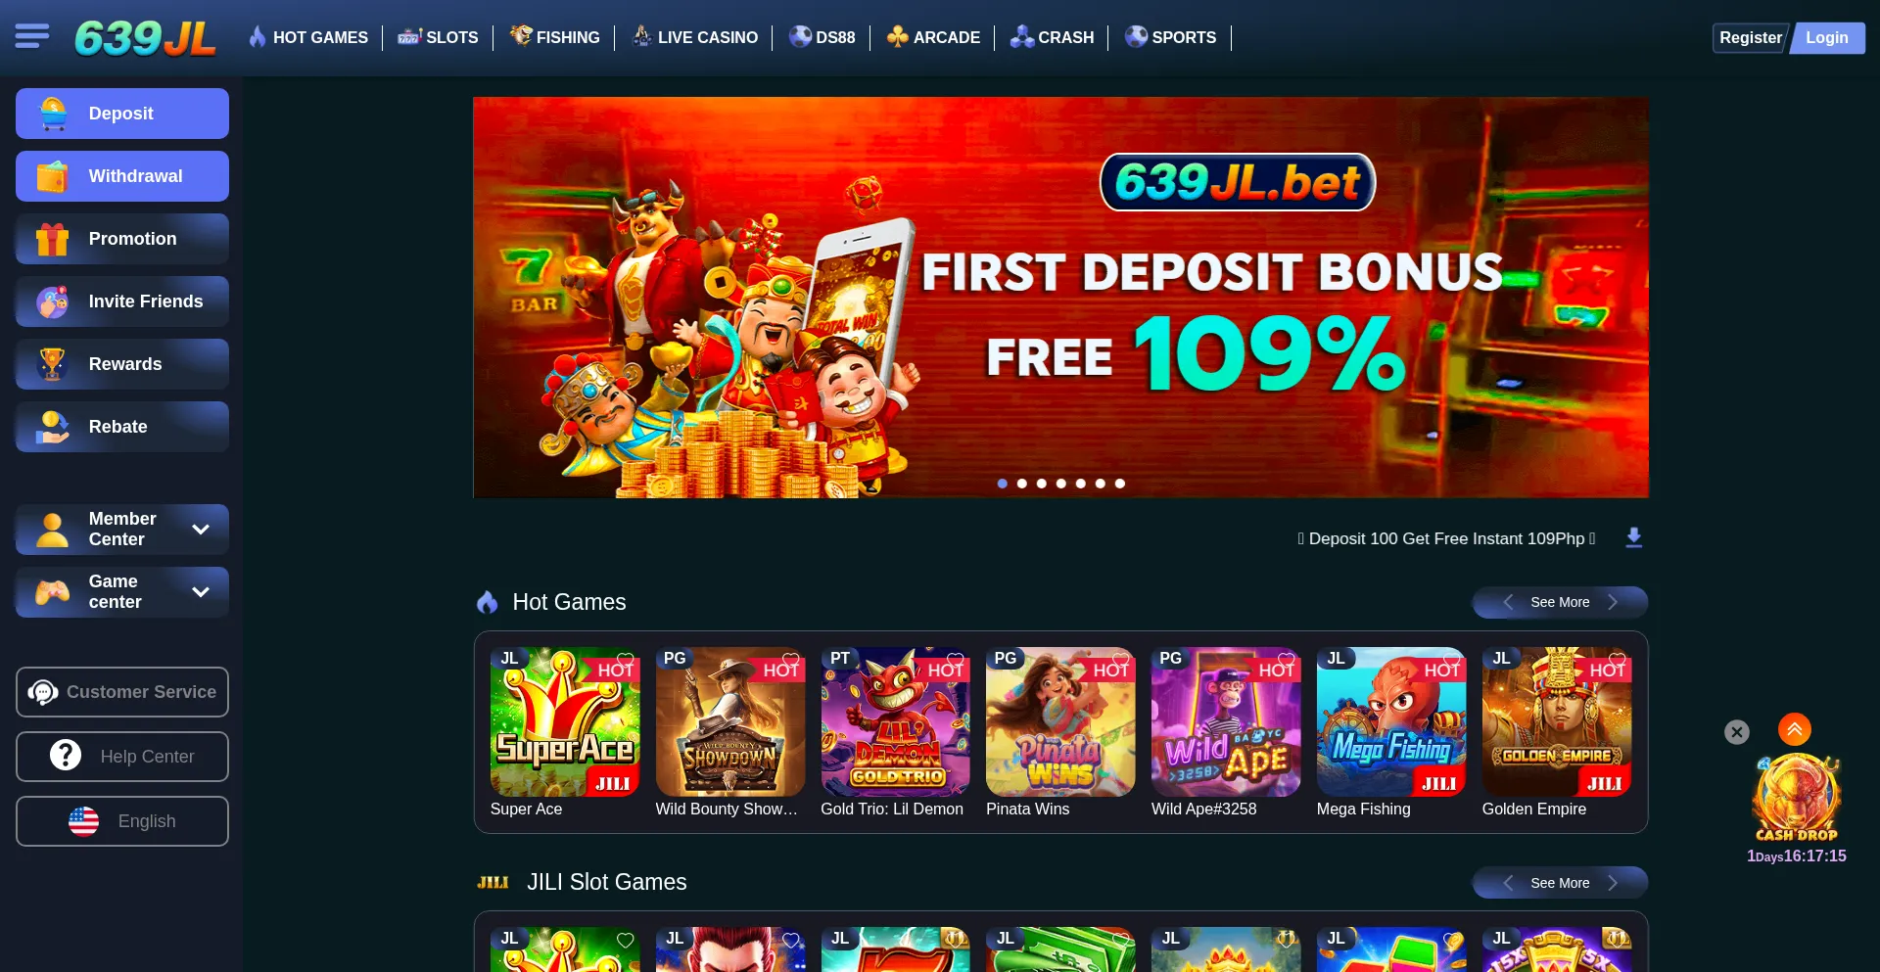Select the third banner carousel dot

coord(1041,484)
